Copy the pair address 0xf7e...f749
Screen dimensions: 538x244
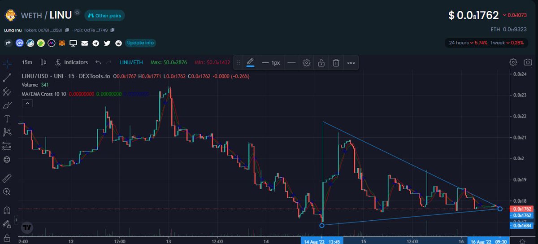point(113,30)
